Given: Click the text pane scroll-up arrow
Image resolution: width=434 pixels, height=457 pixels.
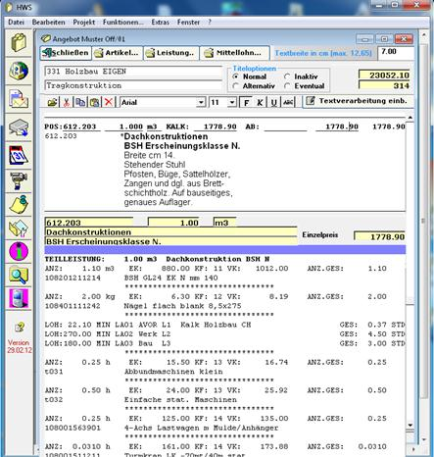Looking at the screenshot, I should click(x=410, y=118).
